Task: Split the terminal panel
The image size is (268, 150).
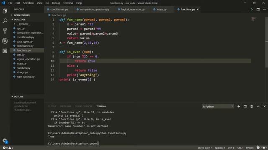Action: [245, 107]
